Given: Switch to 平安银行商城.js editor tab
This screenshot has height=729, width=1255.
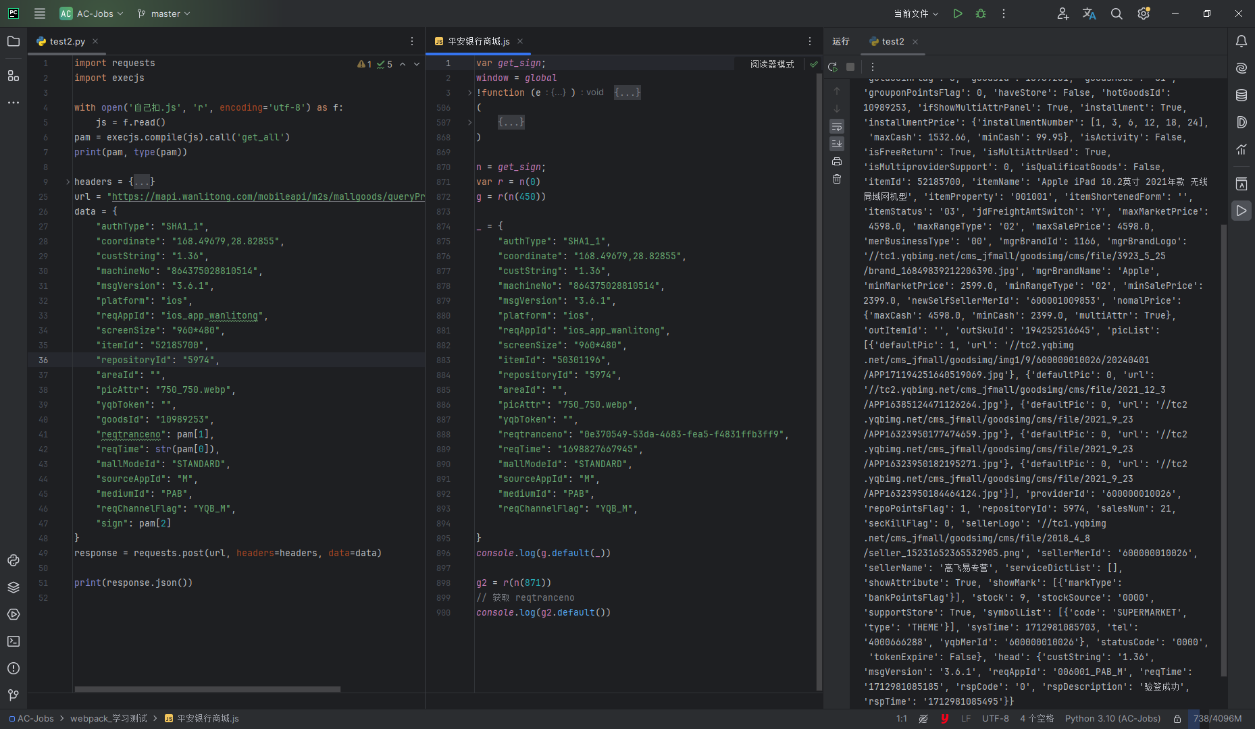Looking at the screenshot, I should 478,41.
